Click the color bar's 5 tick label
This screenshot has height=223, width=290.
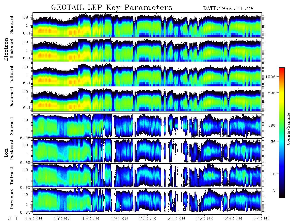[275, 190]
